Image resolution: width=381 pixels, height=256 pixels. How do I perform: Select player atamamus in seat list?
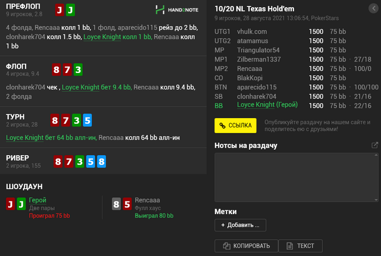[x=253, y=41]
